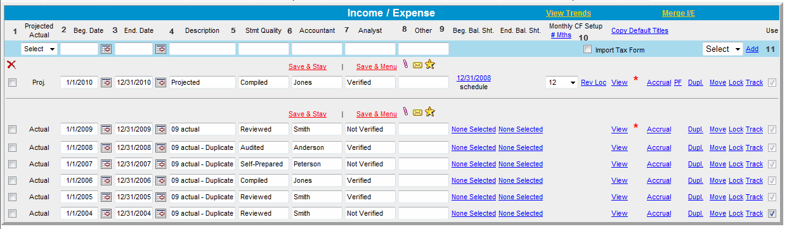Open calendar icon beside 12/31/2009 date

click(x=161, y=129)
